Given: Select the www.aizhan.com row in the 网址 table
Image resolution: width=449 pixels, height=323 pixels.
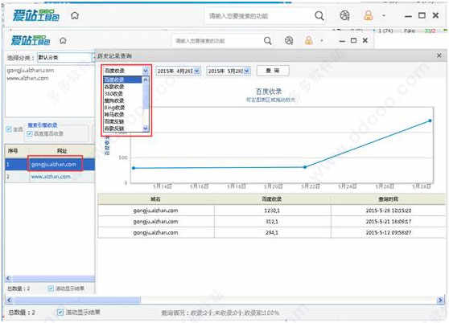Looking at the screenshot, I should coord(50,177).
